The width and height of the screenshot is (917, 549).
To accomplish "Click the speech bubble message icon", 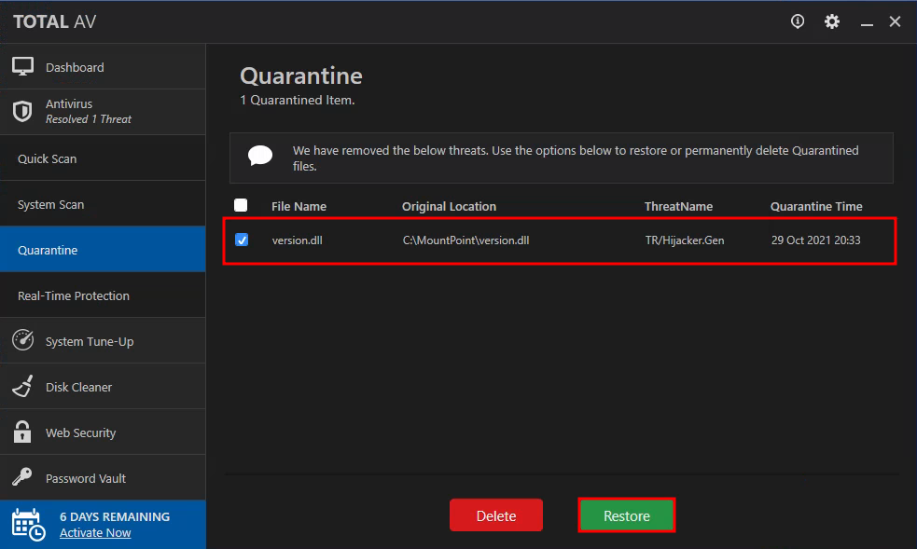I will point(260,156).
